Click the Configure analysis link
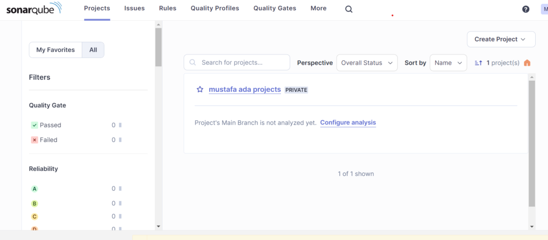548x240 pixels. [x=348, y=123]
